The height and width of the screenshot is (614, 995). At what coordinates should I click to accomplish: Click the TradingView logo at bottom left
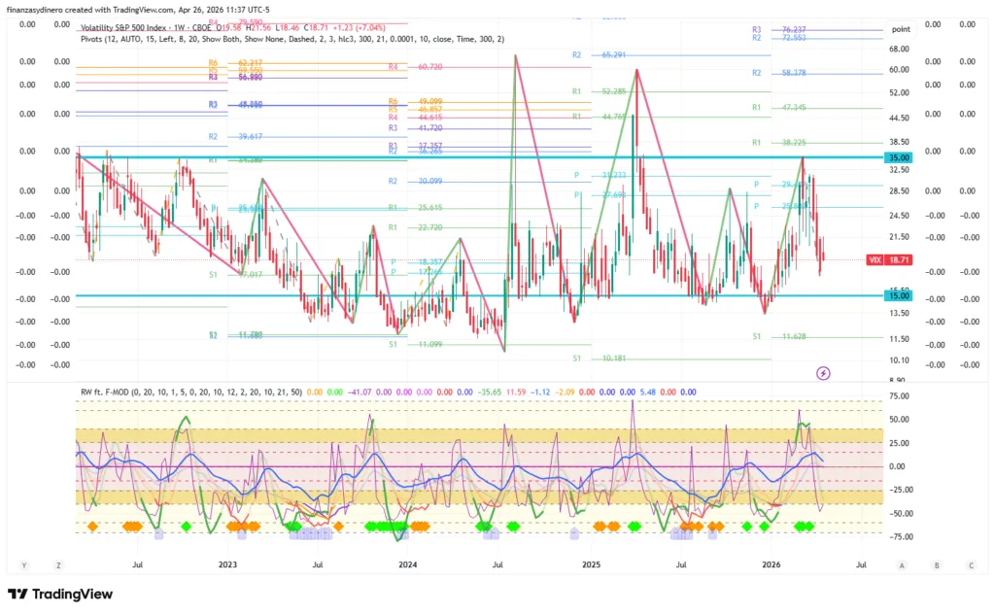(60, 594)
